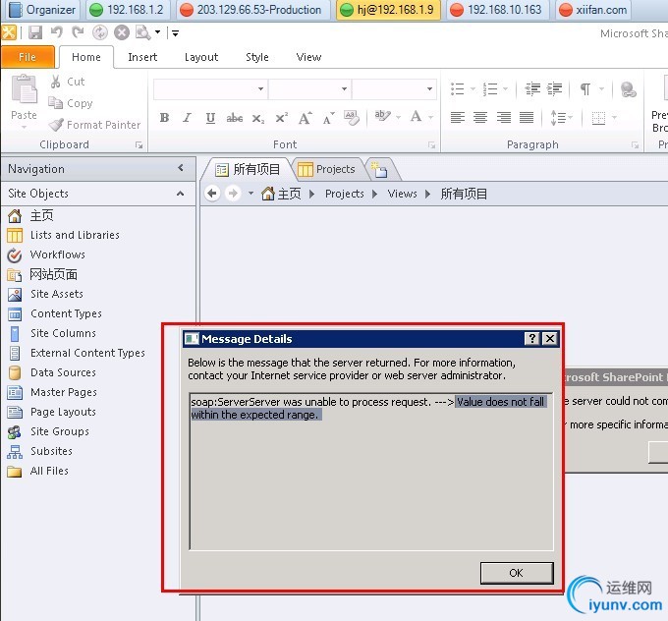The width and height of the screenshot is (668, 621).
Task: Toggle Bold formatting
Action: [164, 118]
